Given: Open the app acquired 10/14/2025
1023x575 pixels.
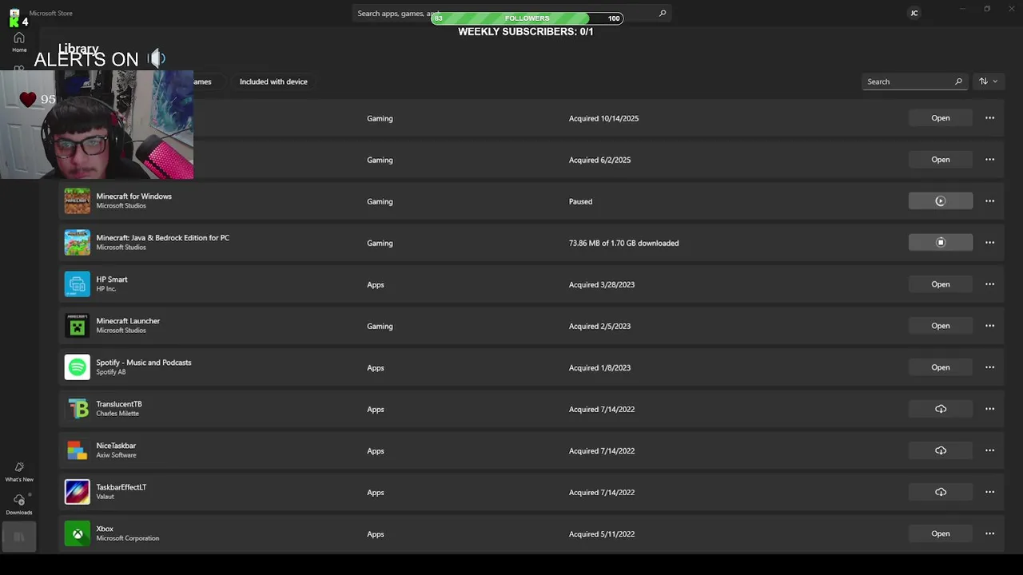Looking at the screenshot, I should [941, 118].
